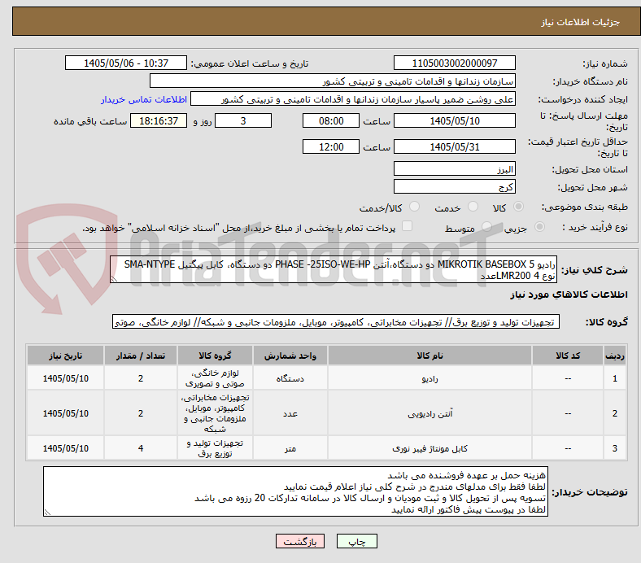The height and width of the screenshot is (563, 641).
Task: Click the عدد unit cell
Action: tap(290, 413)
